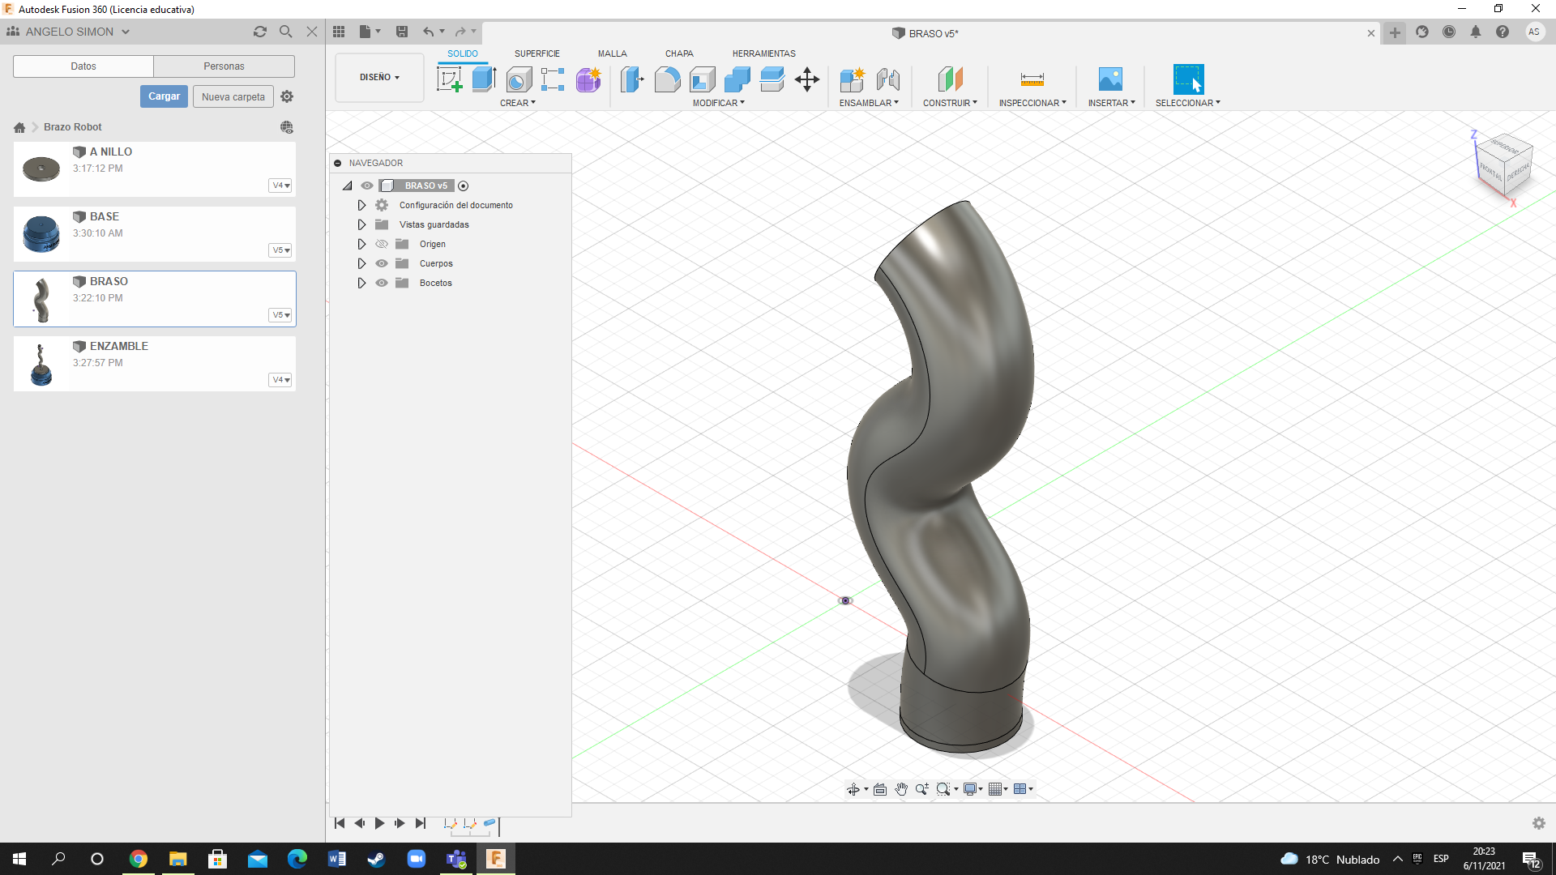Viewport: 1556px width, 875px height.
Task: Click the Nueva carpeta button
Action: click(233, 96)
